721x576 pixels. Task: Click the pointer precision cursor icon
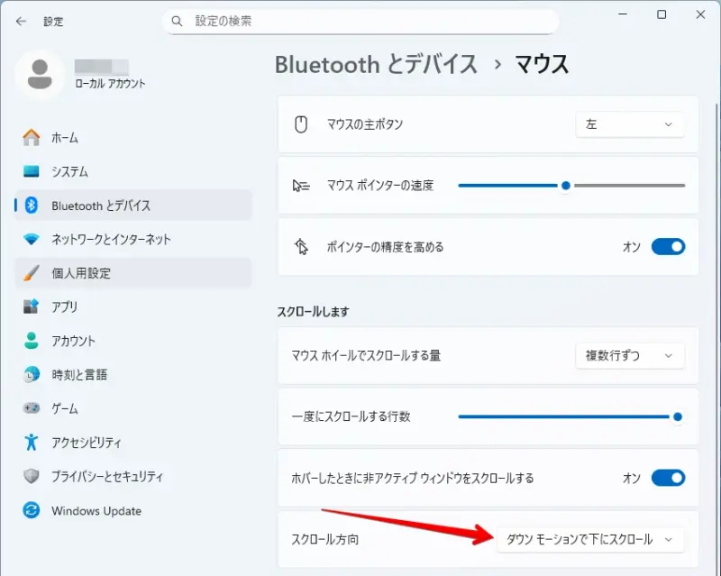[301, 247]
